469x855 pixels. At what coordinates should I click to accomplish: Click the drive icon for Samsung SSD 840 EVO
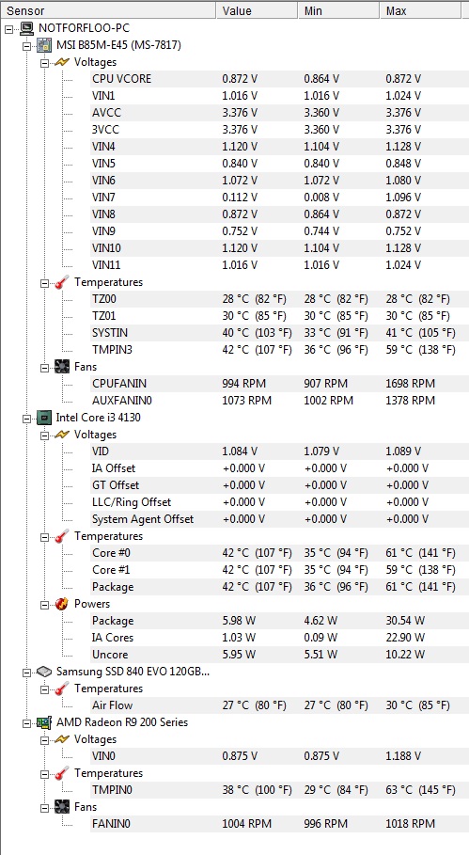click(45, 672)
